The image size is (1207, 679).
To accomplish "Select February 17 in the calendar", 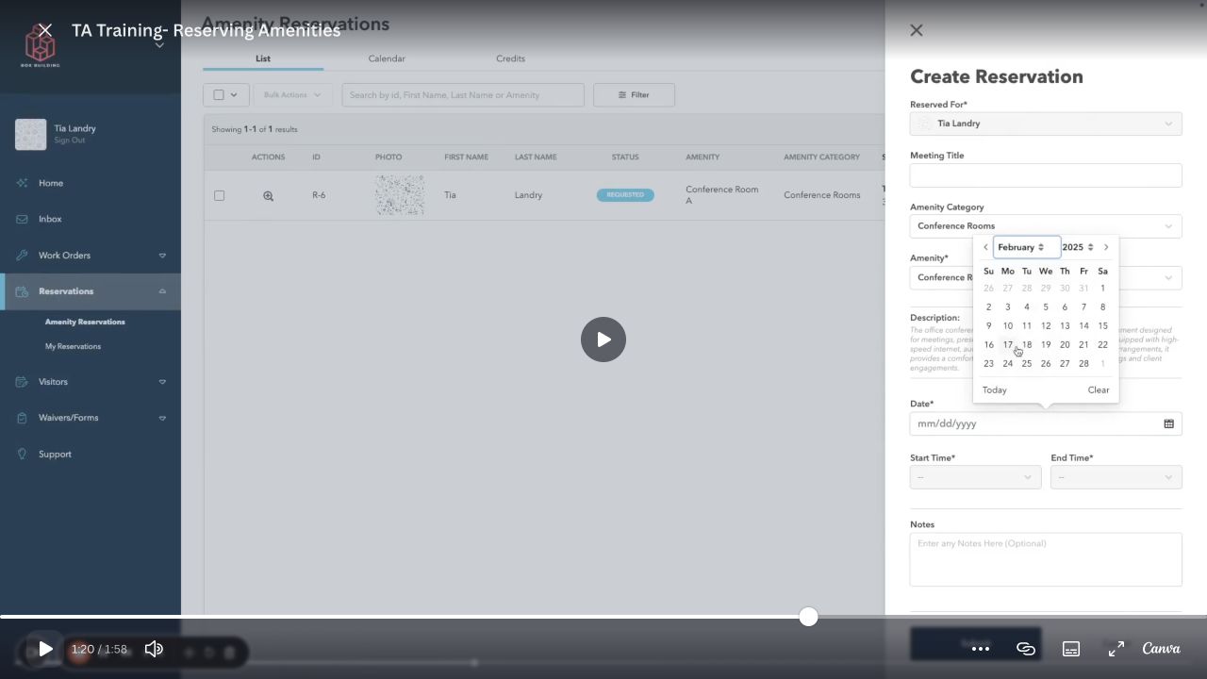I will [x=1008, y=345].
